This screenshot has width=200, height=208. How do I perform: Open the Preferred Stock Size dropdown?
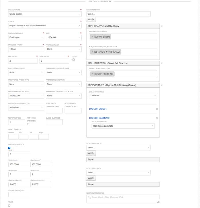(x=26, y=96)
